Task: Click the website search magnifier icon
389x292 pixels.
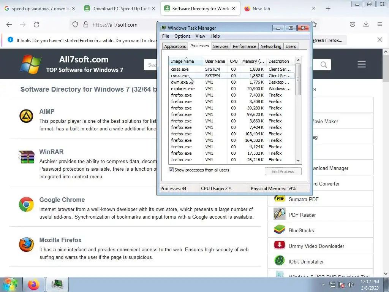Action: pos(324,65)
